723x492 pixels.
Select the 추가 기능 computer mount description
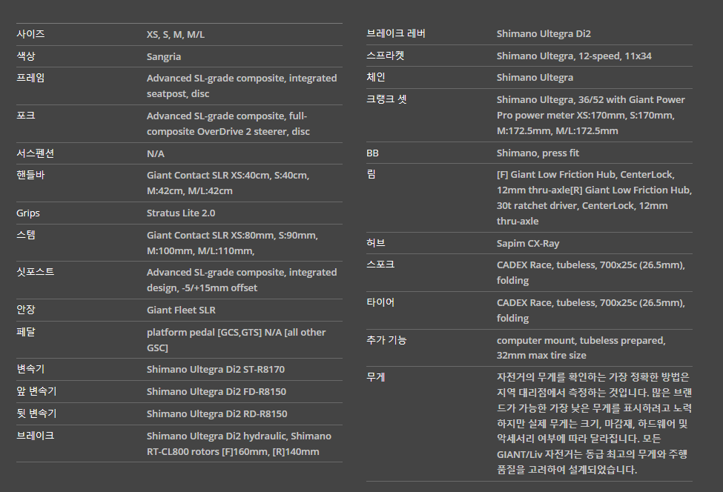point(581,348)
